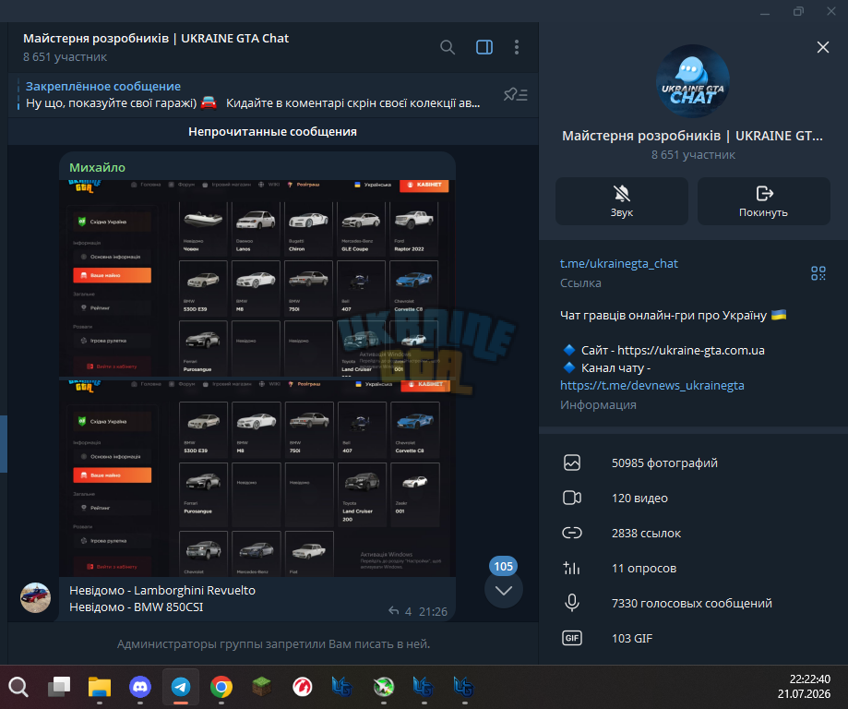Screen dimensions: 848x709
Task: Click the chat title Майстерня розробників
Action: pos(156,39)
